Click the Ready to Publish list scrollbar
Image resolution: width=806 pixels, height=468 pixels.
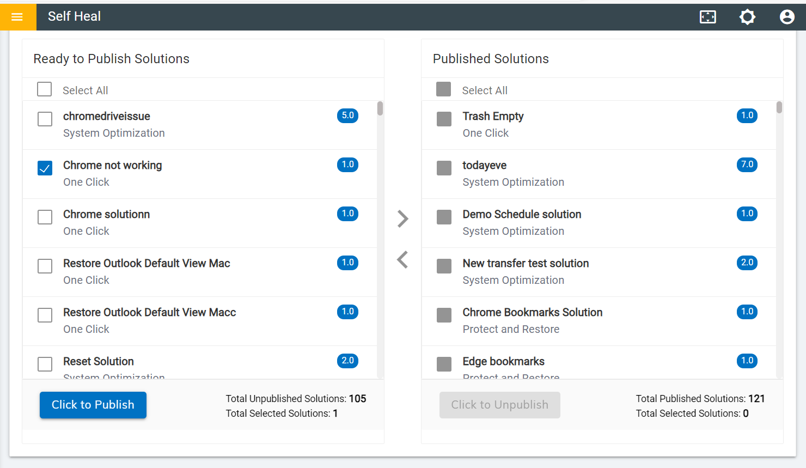click(380, 108)
